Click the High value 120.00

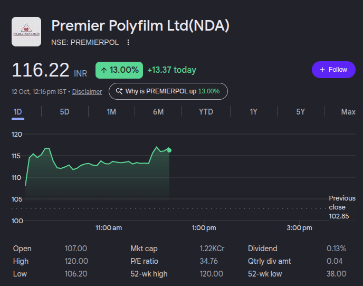76,261
